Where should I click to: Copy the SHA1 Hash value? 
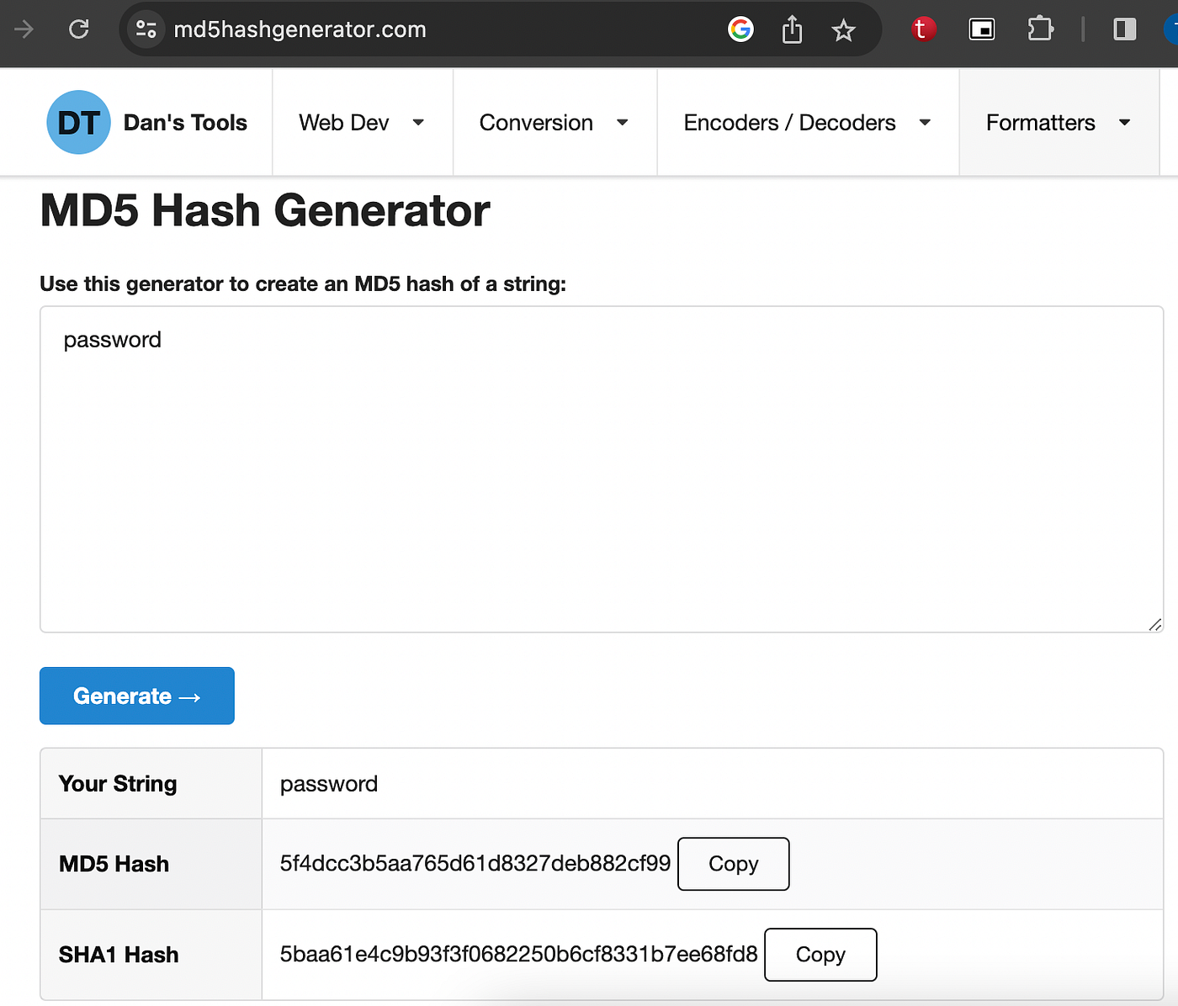pyautogui.click(x=820, y=955)
